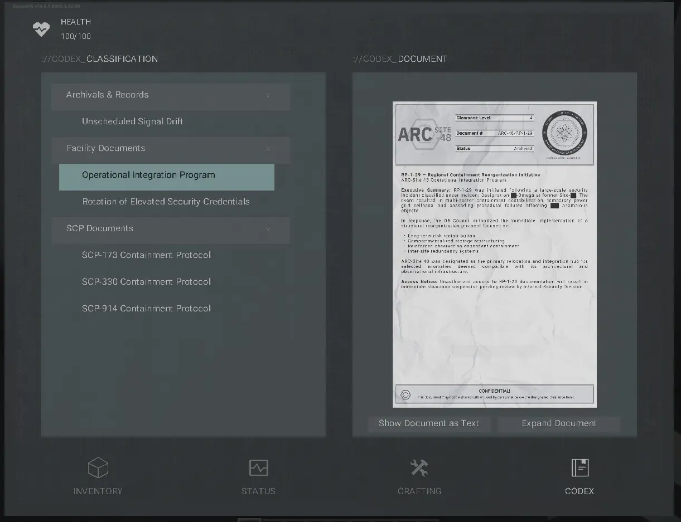Open the Crafting tools icon
681x522 pixels.
(x=419, y=467)
